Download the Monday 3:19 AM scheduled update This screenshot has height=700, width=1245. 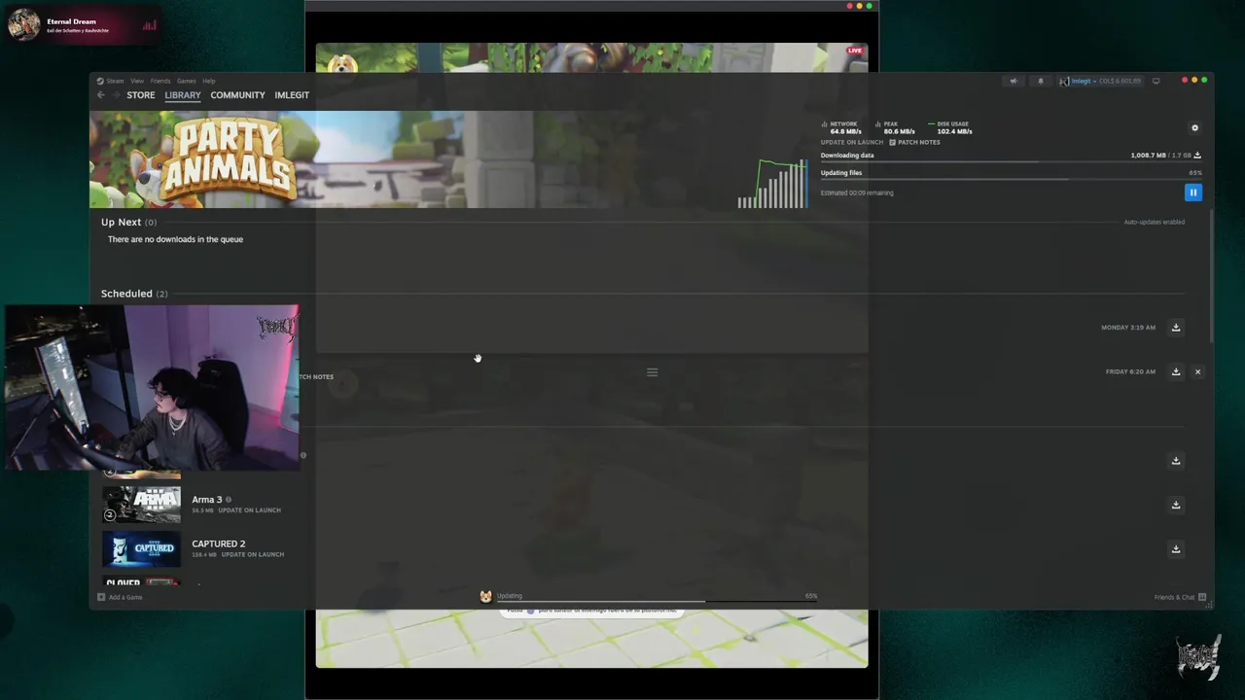click(x=1176, y=328)
